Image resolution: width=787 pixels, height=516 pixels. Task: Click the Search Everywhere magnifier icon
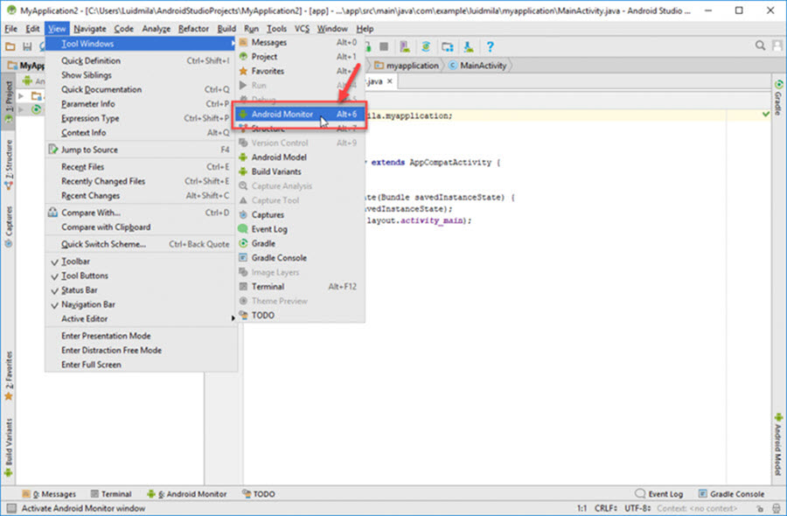(x=761, y=46)
